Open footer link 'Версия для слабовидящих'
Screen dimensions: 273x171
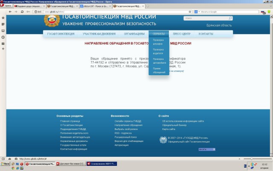click(129, 141)
